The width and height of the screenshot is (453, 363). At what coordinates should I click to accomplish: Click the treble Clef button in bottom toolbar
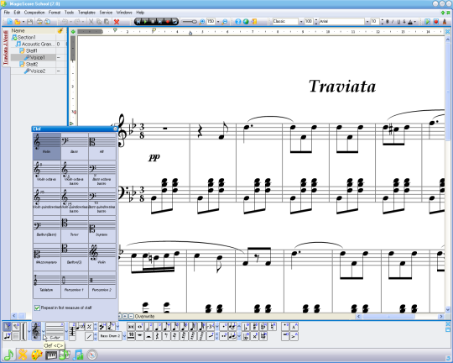(x=36, y=331)
